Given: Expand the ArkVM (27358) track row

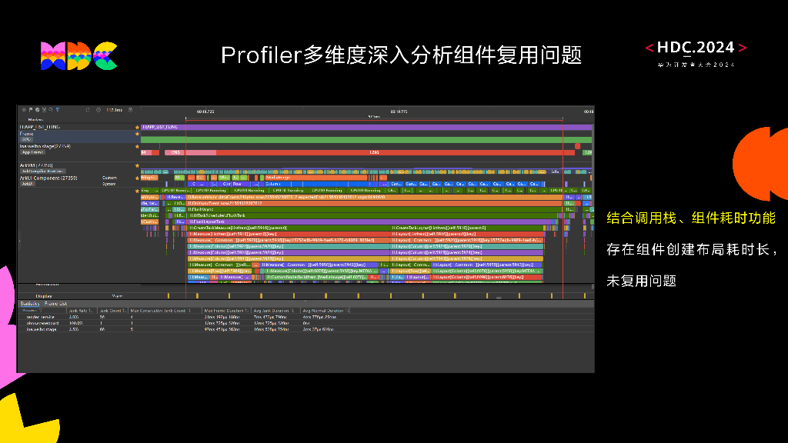Looking at the screenshot, I should 38,165.
